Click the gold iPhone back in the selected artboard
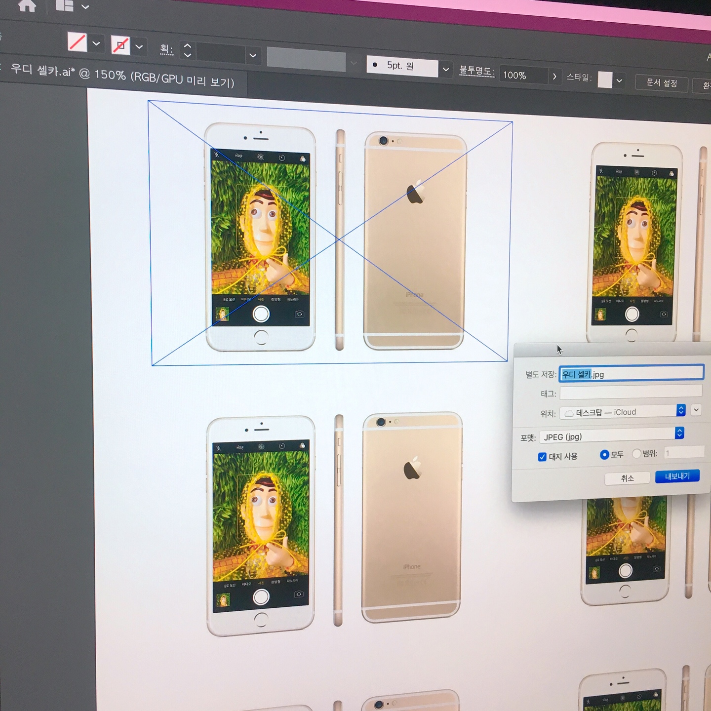711x711 pixels. (x=415, y=241)
